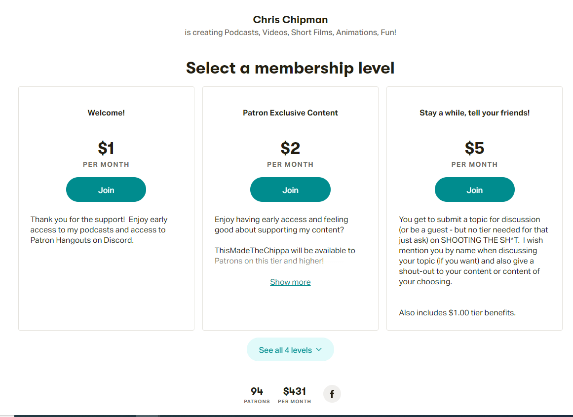Click the Chris Chipman creator name
The width and height of the screenshot is (573, 417).
click(290, 20)
